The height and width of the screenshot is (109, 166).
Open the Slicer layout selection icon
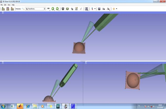tap(87, 9)
